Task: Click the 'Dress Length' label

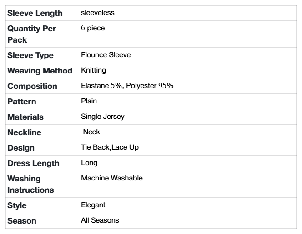Action: (33, 163)
